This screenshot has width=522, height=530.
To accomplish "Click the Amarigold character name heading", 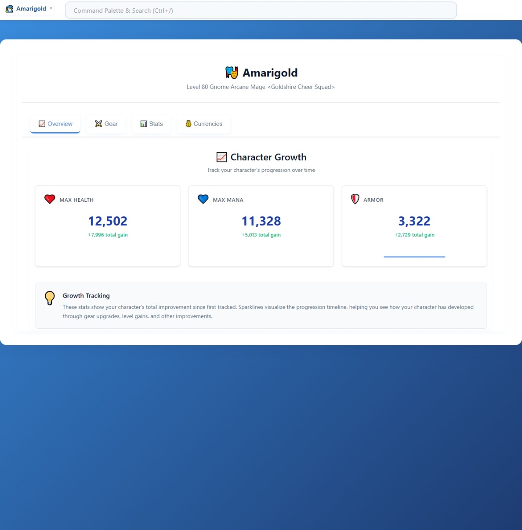I will point(270,73).
